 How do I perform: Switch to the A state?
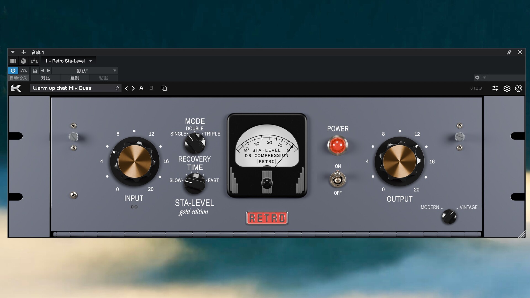[x=141, y=88]
